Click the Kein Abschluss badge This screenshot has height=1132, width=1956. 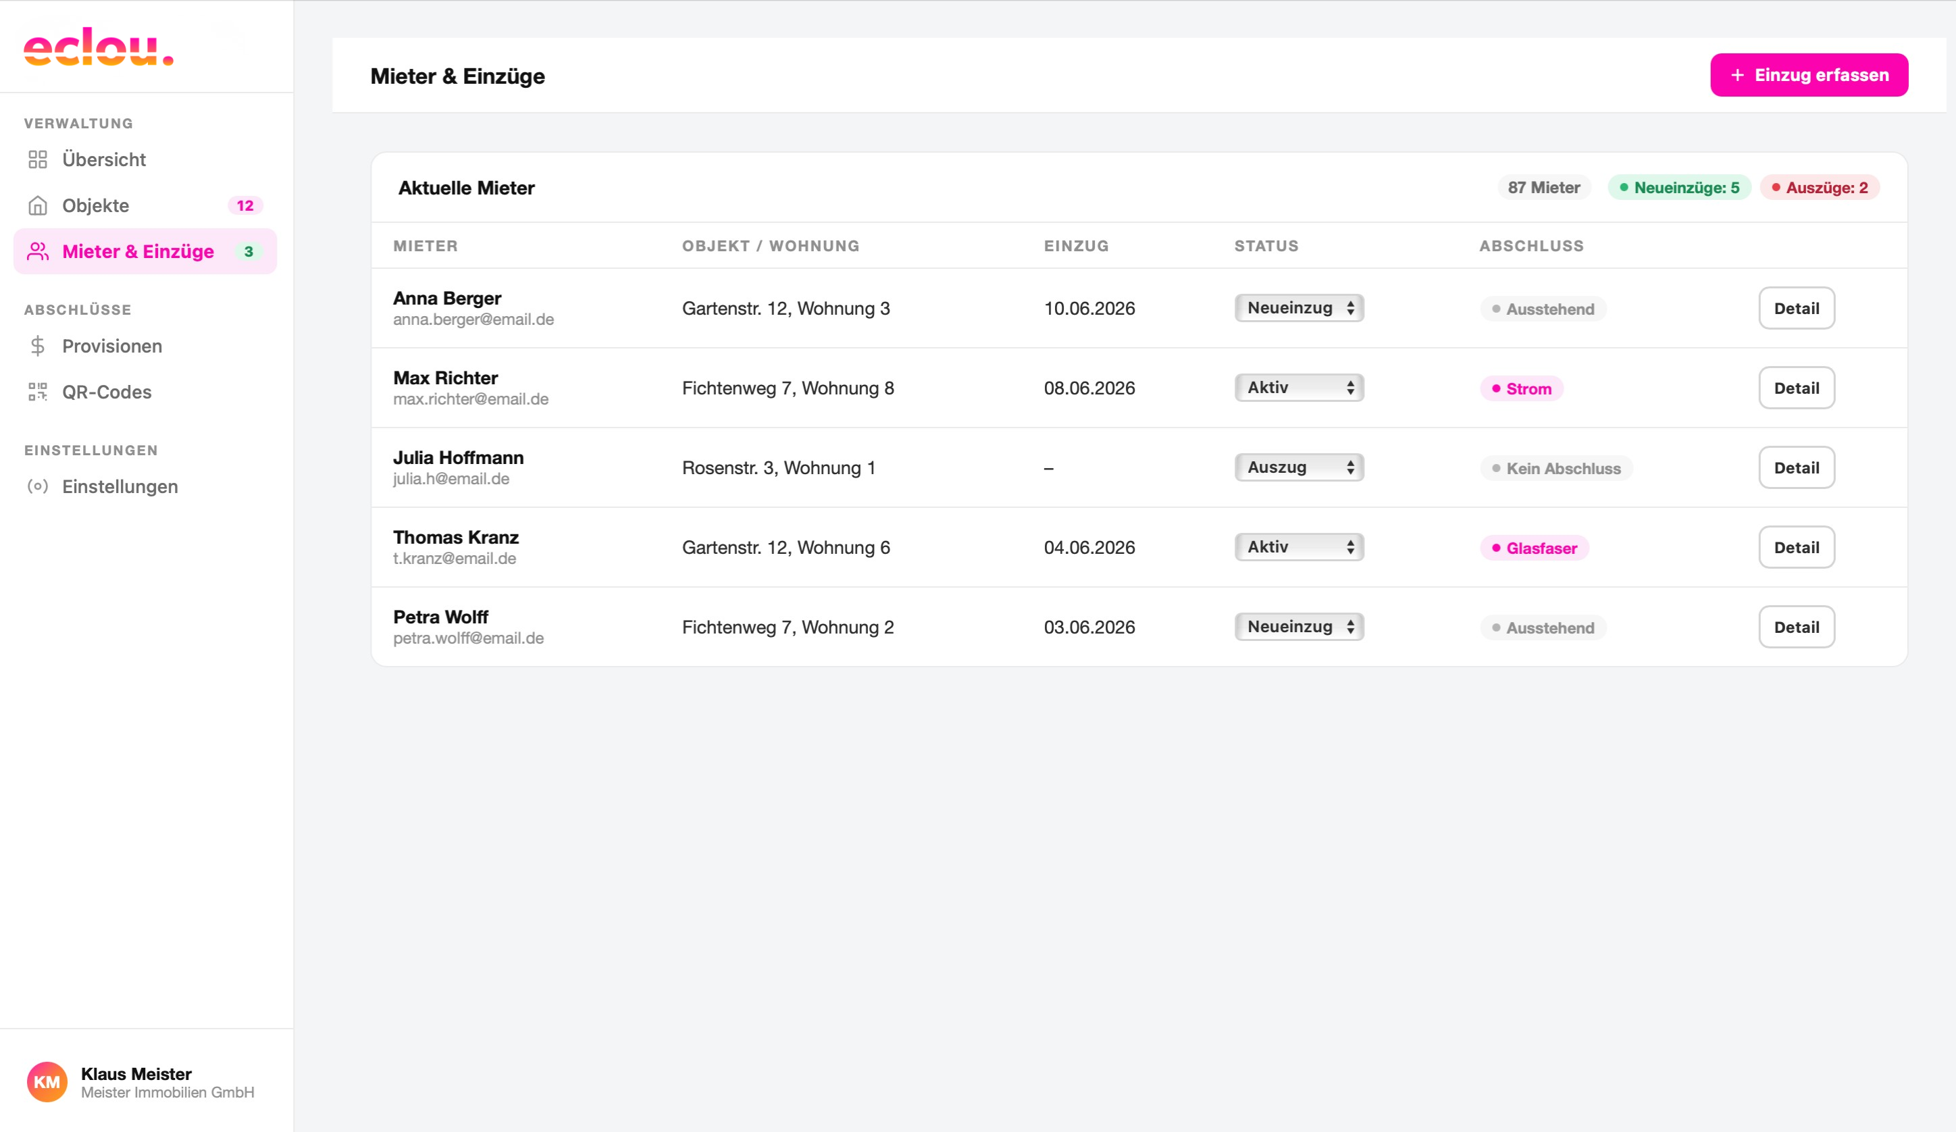coord(1556,468)
